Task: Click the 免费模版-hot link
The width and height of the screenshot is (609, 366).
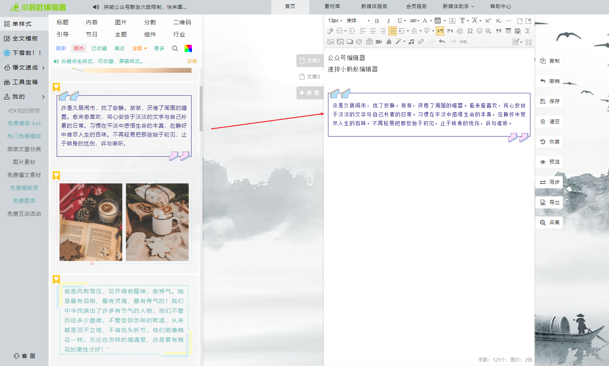Action: 24,123
